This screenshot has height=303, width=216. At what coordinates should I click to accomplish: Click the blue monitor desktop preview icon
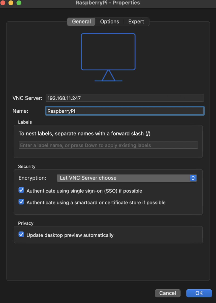108,52
